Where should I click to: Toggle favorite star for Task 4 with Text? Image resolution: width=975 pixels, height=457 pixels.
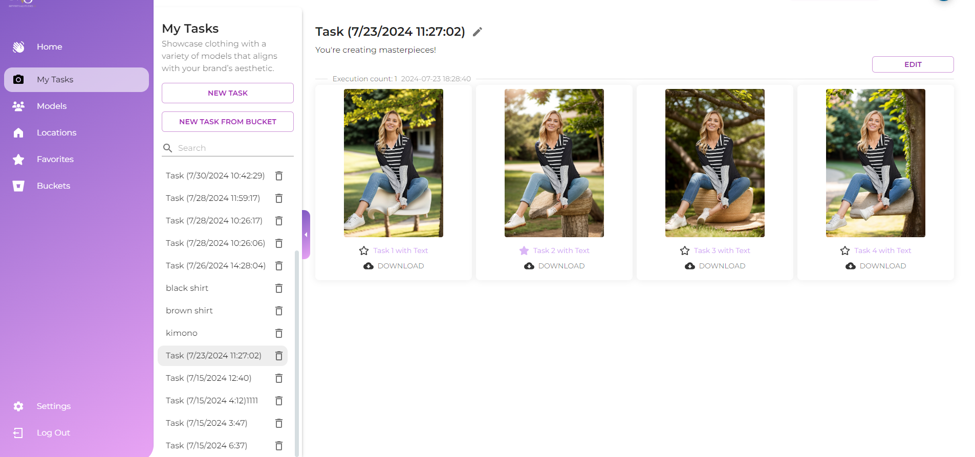845,250
